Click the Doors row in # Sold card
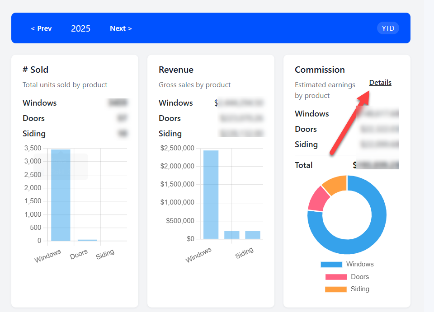Viewport: 434px width, 312px height. click(75, 118)
